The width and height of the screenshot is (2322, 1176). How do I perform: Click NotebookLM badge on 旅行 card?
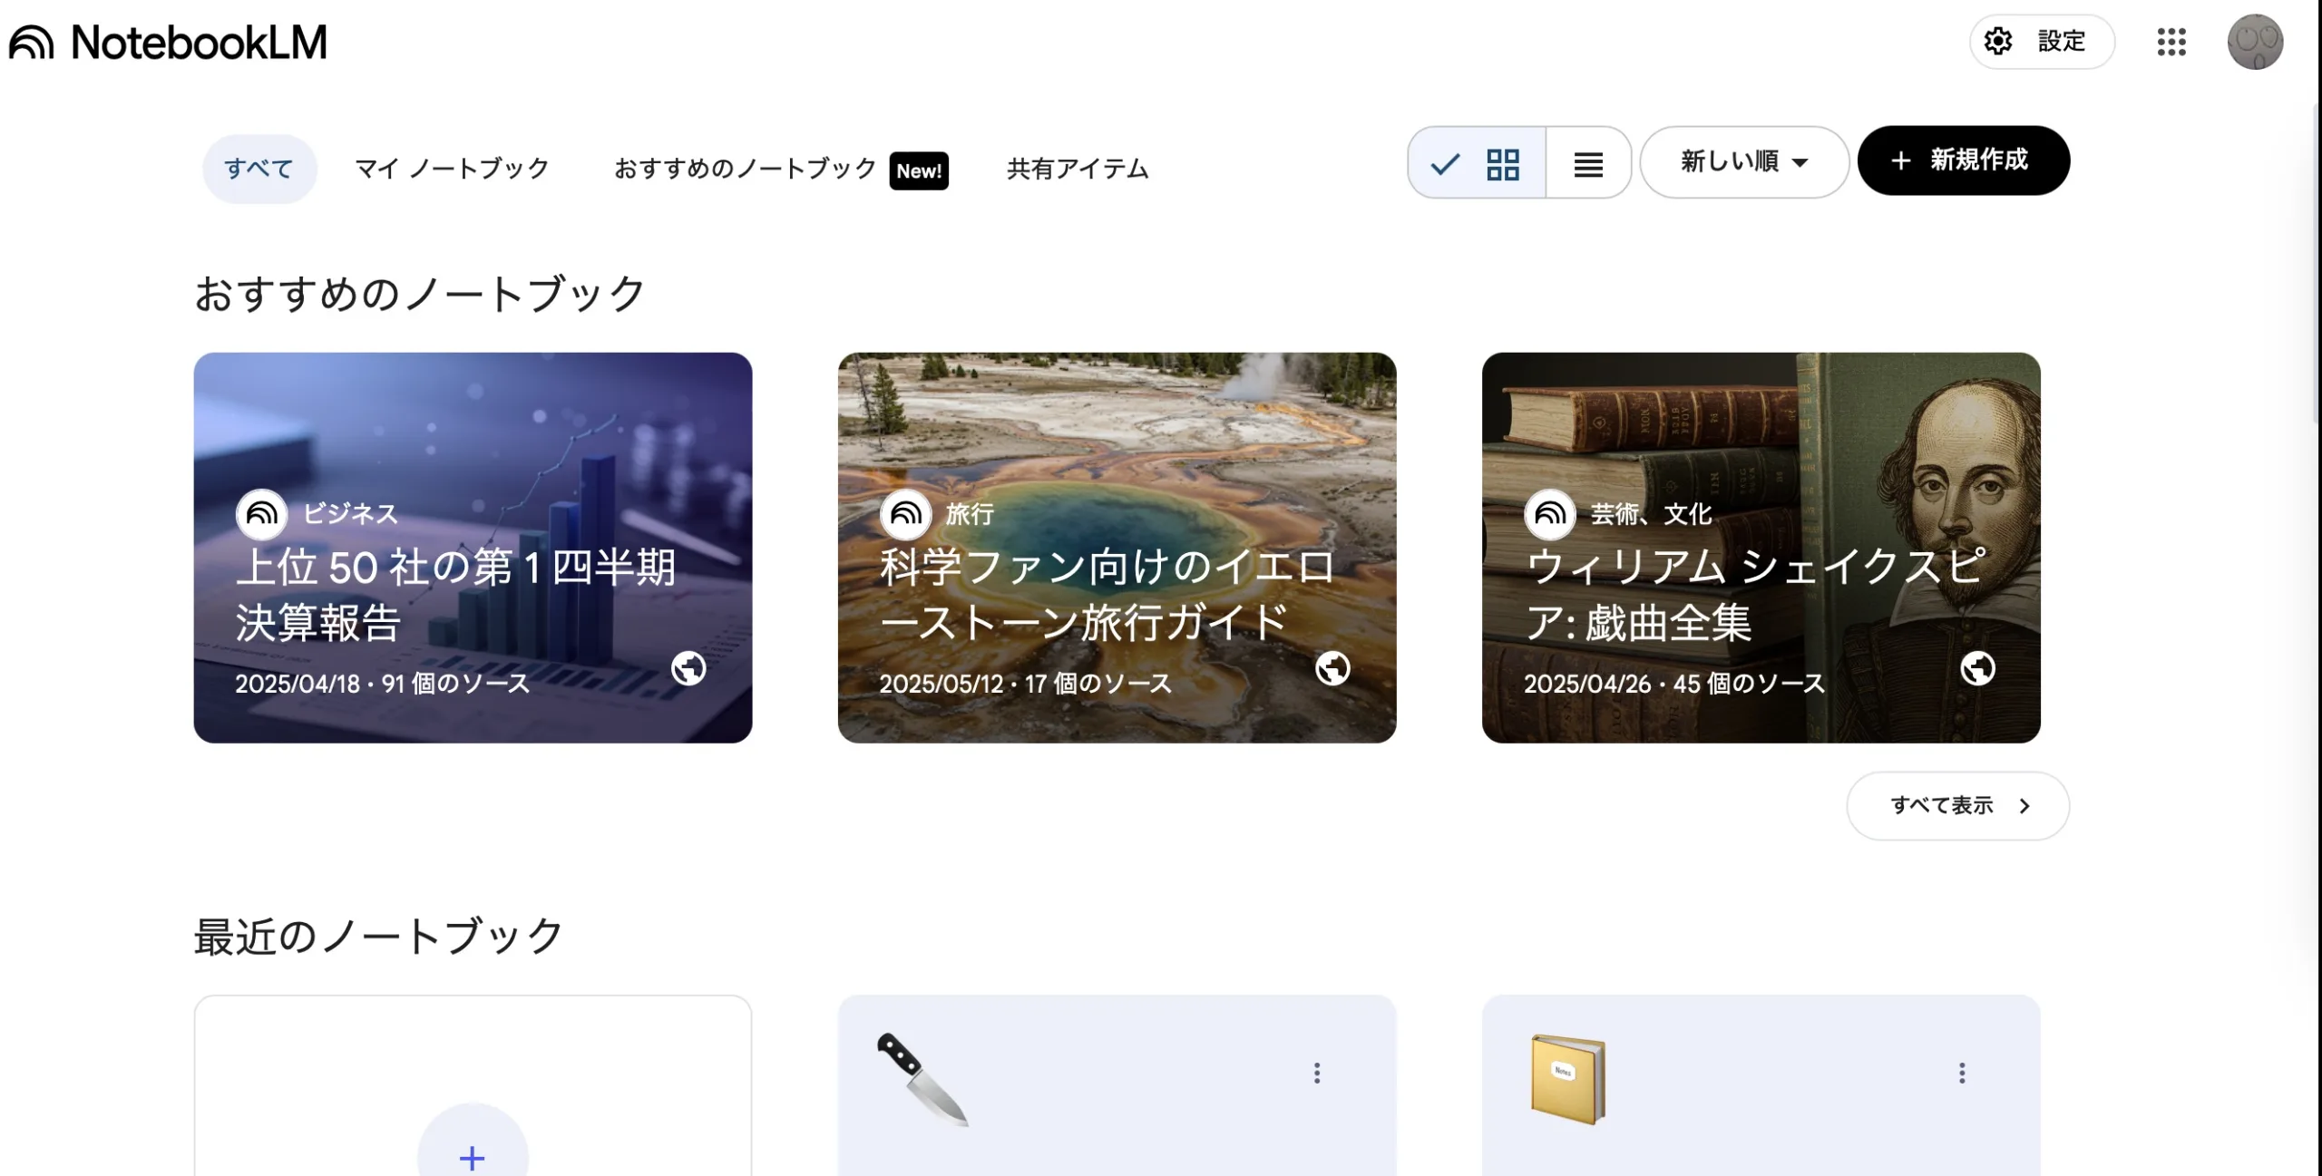906,514
